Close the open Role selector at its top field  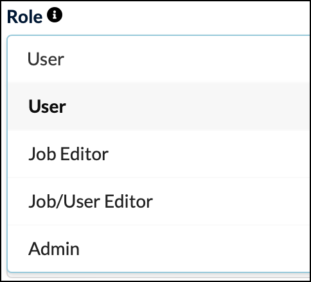click(159, 59)
